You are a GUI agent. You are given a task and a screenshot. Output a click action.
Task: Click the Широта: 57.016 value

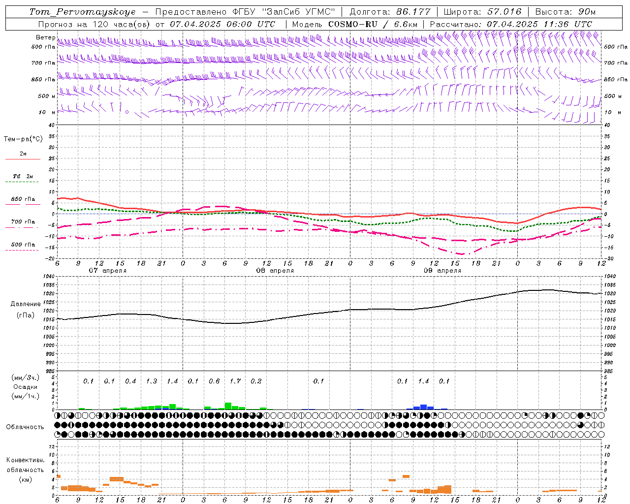482,12
